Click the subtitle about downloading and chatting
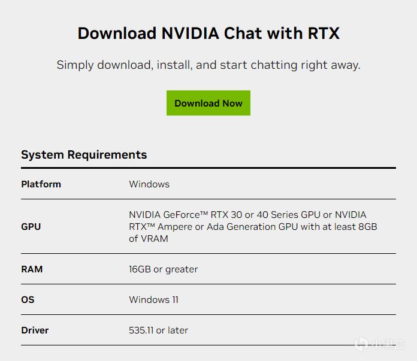Viewport: 417px width, 361px height. (208, 65)
